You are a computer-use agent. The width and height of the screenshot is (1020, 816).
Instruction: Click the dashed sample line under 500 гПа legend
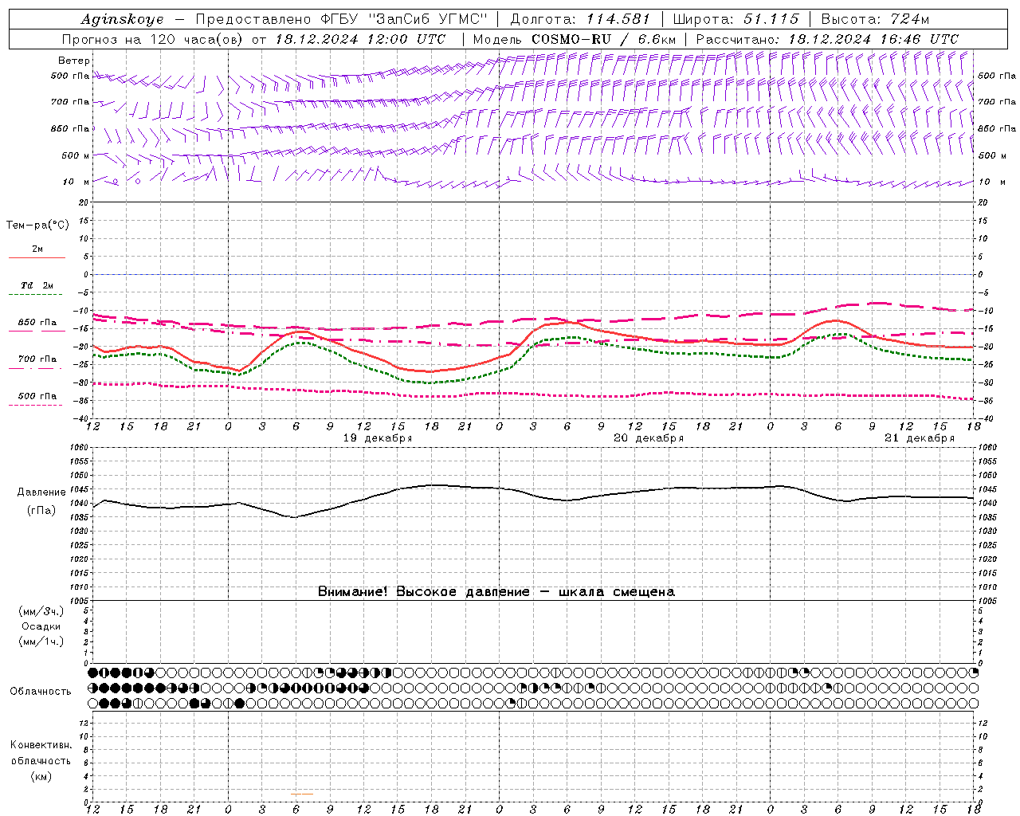(x=36, y=405)
